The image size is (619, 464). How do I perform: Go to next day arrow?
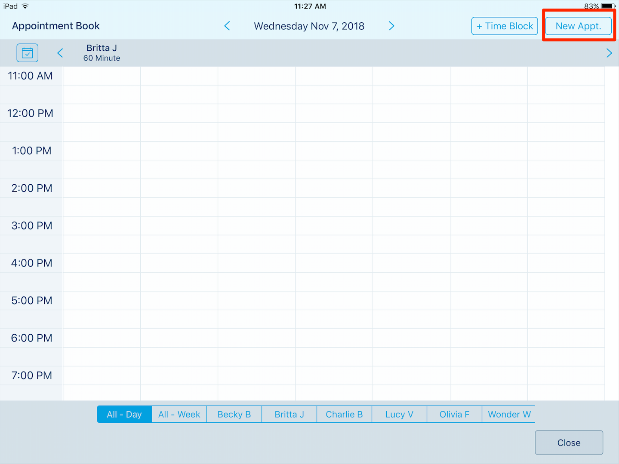point(391,26)
